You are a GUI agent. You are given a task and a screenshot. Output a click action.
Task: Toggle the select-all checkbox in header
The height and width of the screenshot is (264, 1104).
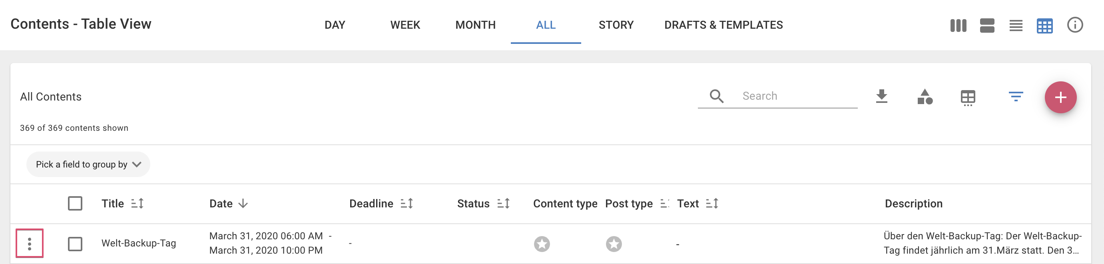coord(75,203)
